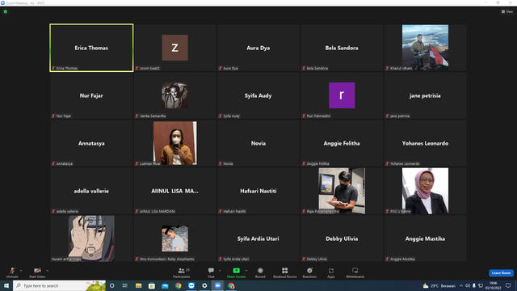Click the Annatasya name tile
The width and height of the screenshot is (517, 291).
tap(91, 143)
